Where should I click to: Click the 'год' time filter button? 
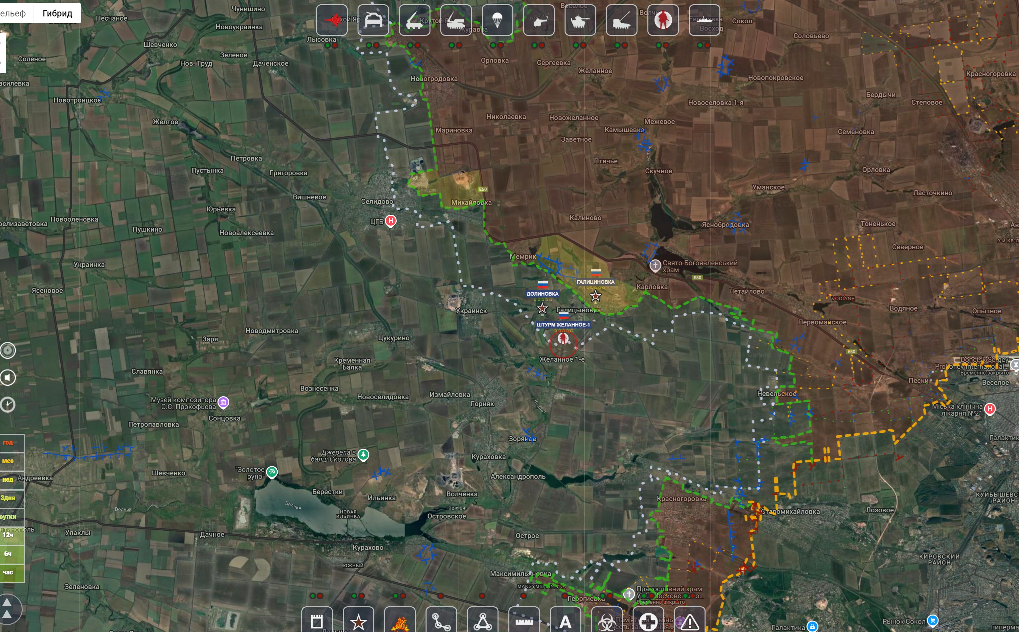[x=8, y=442]
